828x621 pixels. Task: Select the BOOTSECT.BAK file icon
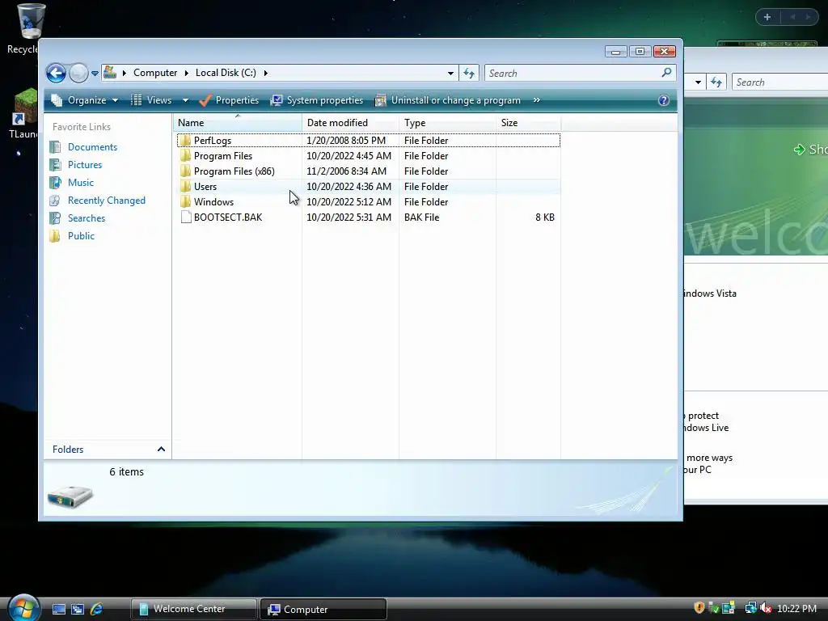point(185,217)
